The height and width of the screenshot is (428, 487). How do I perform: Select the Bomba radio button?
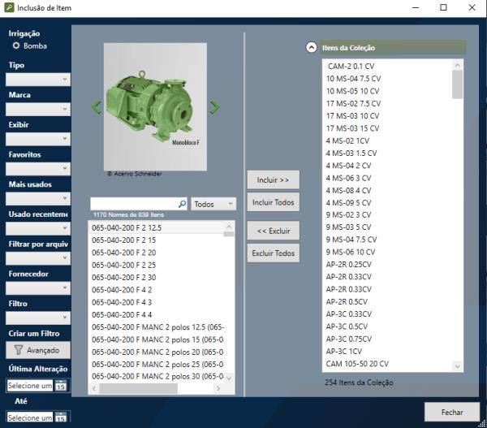coord(15,46)
